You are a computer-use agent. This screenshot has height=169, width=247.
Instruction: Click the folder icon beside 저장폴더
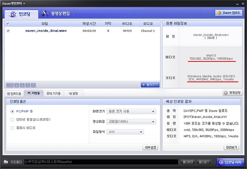[6, 162]
